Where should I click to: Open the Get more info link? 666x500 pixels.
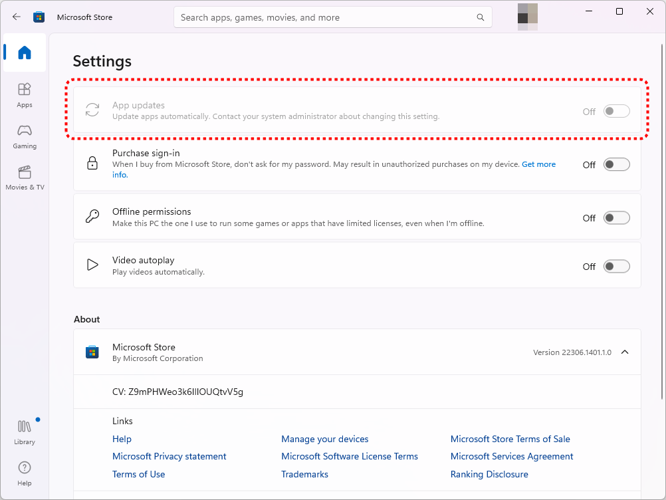[x=538, y=164]
